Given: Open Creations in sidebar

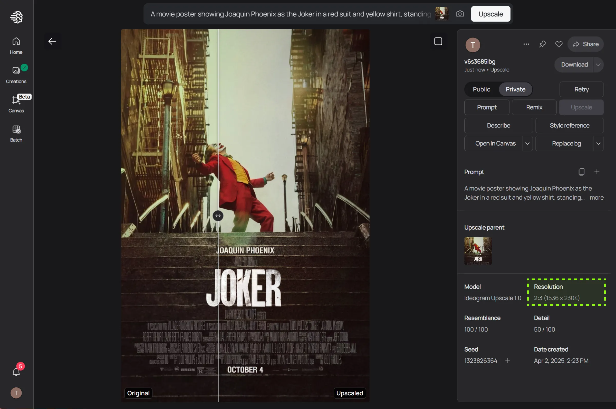Looking at the screenshot, I should (16, 75).
